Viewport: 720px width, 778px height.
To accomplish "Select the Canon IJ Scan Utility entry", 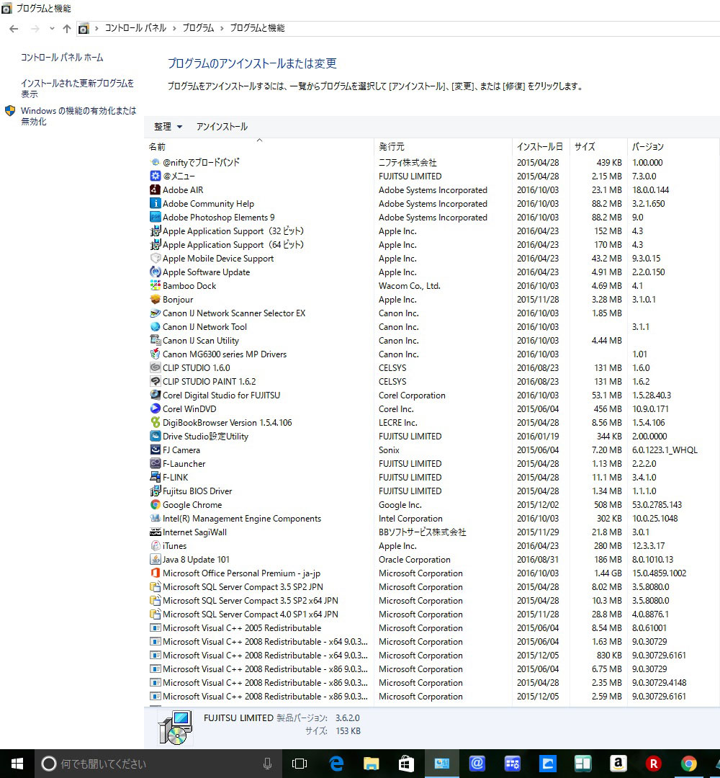I will (x=431, y=340).
